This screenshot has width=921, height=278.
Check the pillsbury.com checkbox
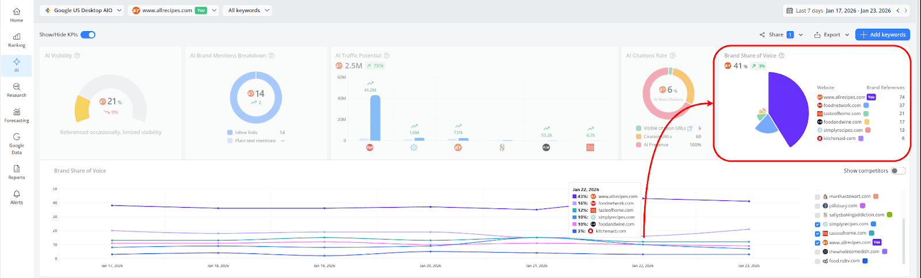[x=817, y=206]
